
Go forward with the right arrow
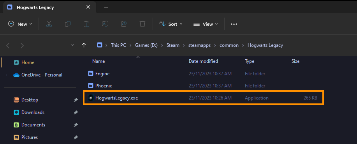pyautogui.click(x=22, y=46)
